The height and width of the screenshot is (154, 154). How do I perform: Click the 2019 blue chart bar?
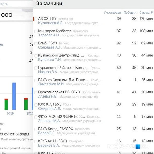[x=14, y=96]
